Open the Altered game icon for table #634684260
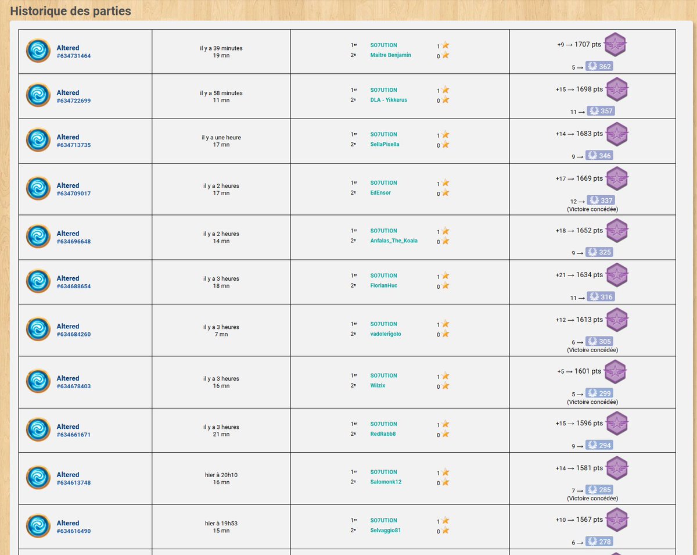This screenshot has width=697, height=555. point(38,330)
